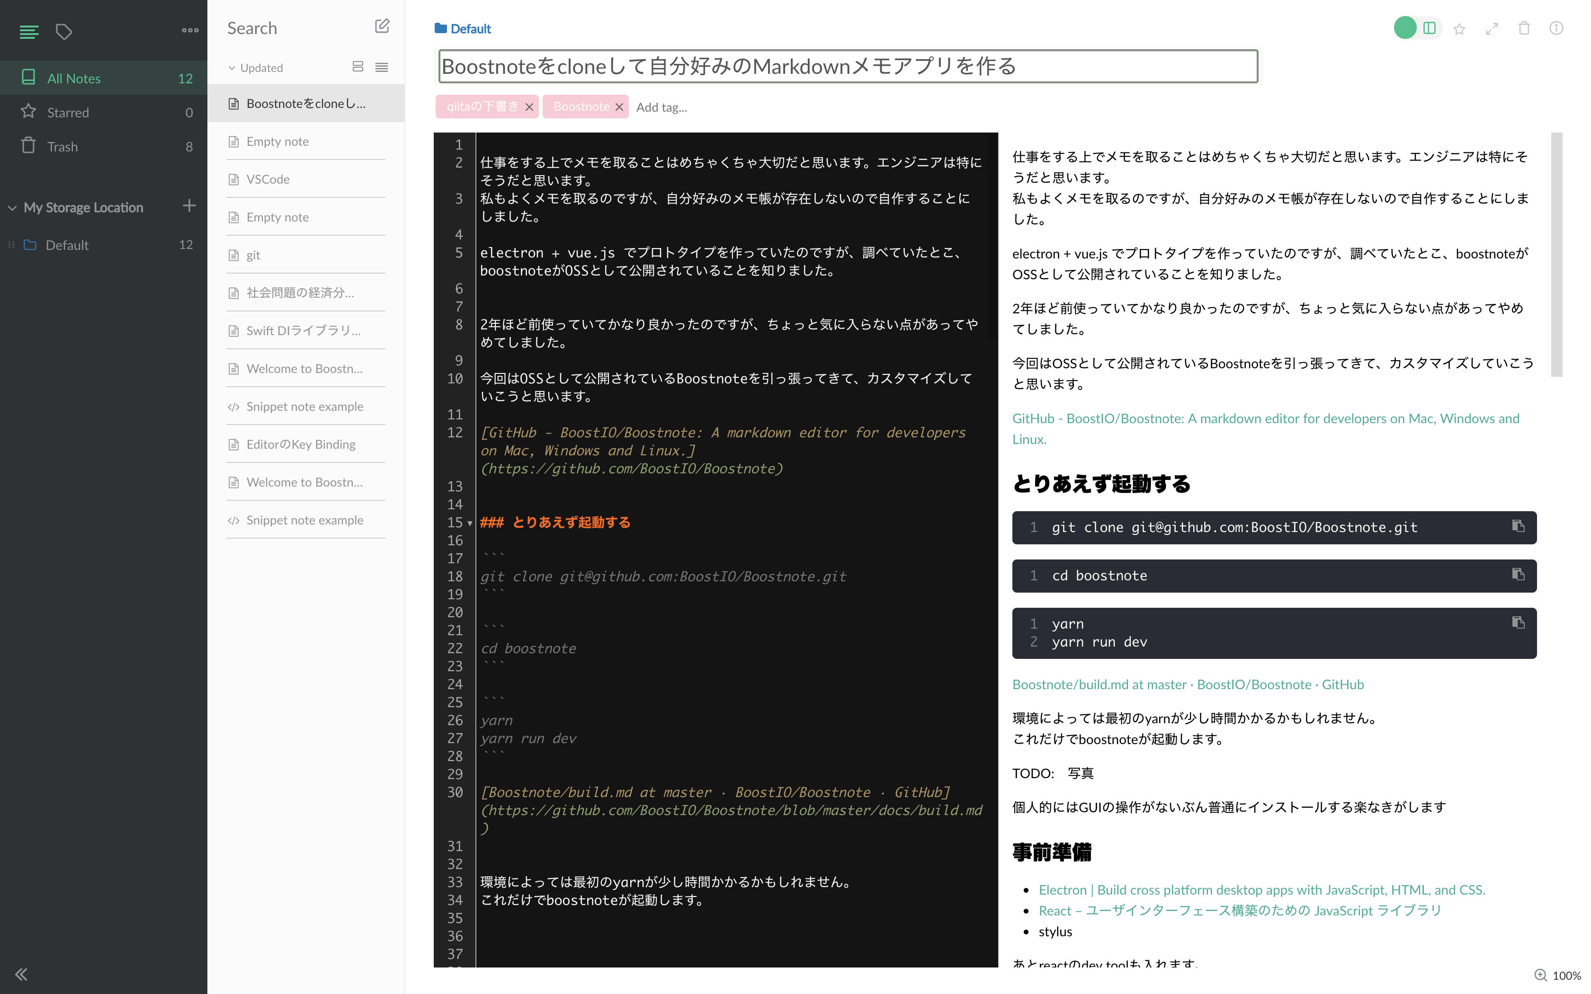1591x994 pixels.
Task: Click the split-view layout icon
Action: [x=1430, y=27]
